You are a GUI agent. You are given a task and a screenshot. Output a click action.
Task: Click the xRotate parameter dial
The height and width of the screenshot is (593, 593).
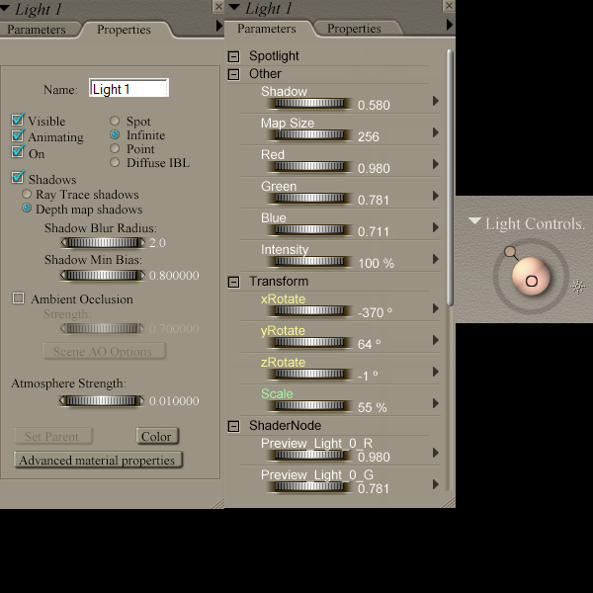pyautogui.click(x=309, y=311)
